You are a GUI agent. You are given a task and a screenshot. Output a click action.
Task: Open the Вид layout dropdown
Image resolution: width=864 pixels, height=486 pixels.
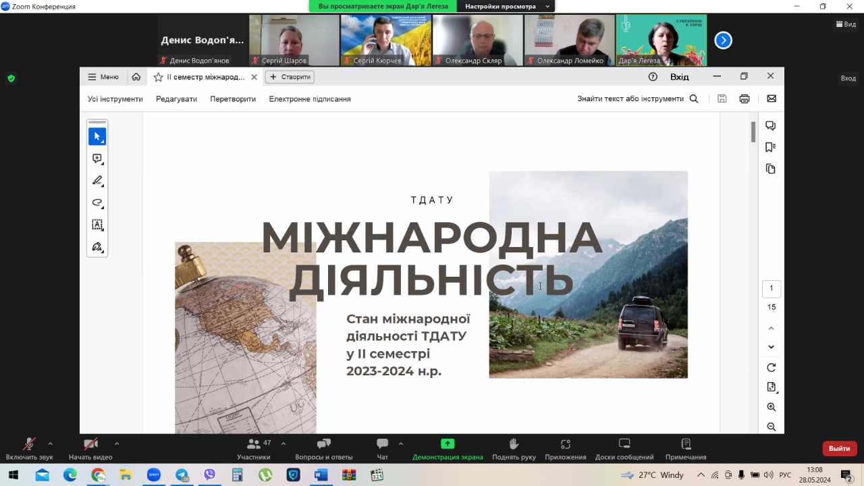[x=846, y=24]
